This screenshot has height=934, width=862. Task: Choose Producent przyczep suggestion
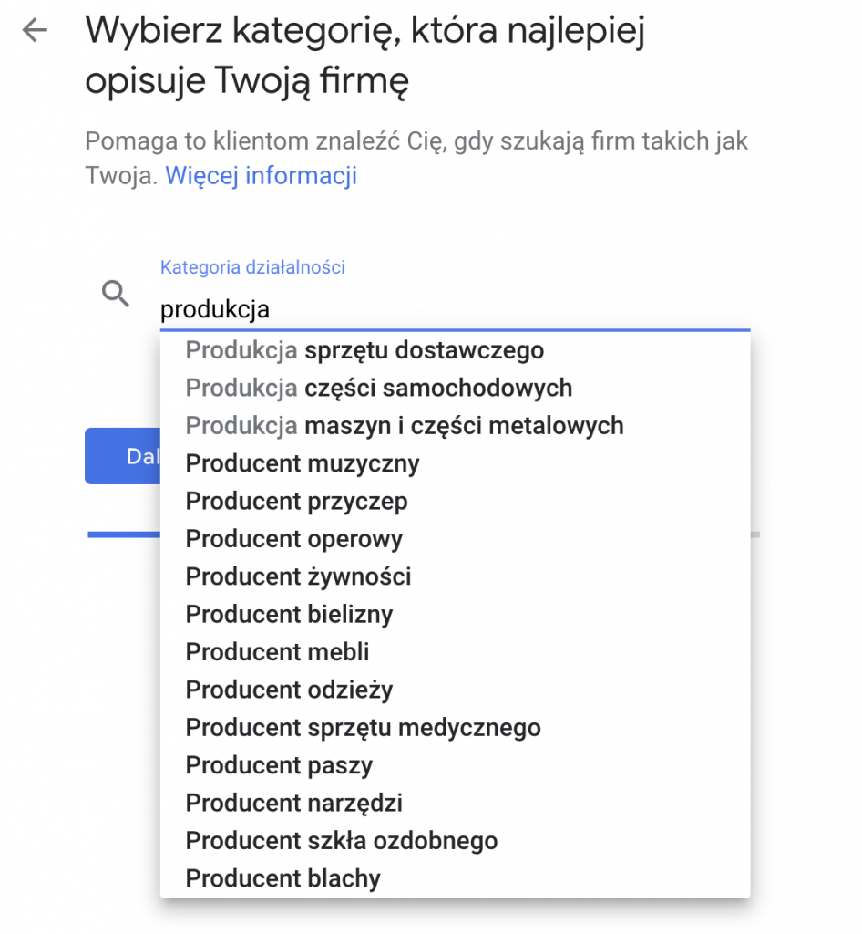(x=296, y=502)
